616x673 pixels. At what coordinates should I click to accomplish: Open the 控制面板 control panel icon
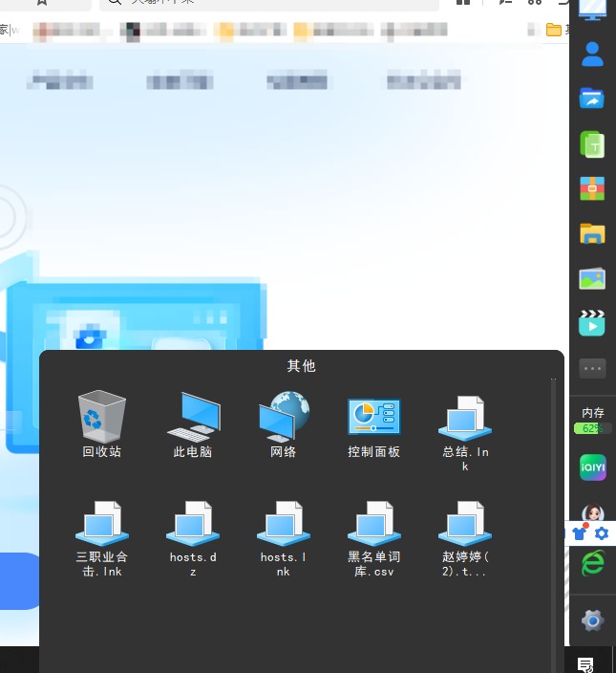(373, 417)
